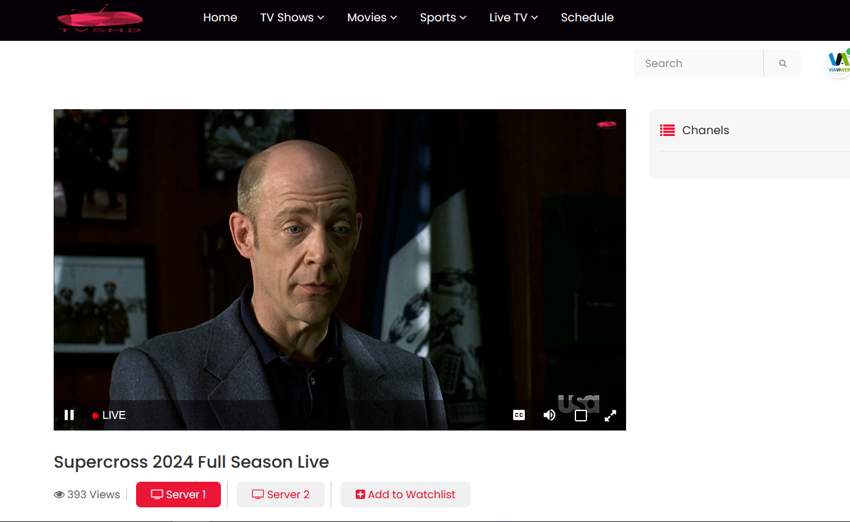Mute the video player volume

pos(549,415)
